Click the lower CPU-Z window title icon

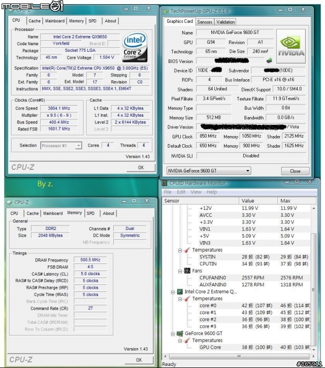(9, 203)
